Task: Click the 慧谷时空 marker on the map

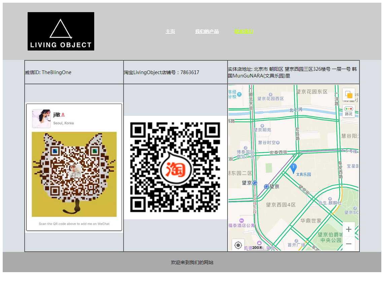Action: 278,142
